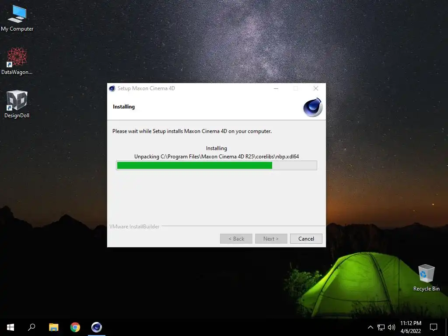The width and height of the screenshot is (448, 336).
Task: Select the DesignDoll desktop shortcut
Action: (17, 104)
